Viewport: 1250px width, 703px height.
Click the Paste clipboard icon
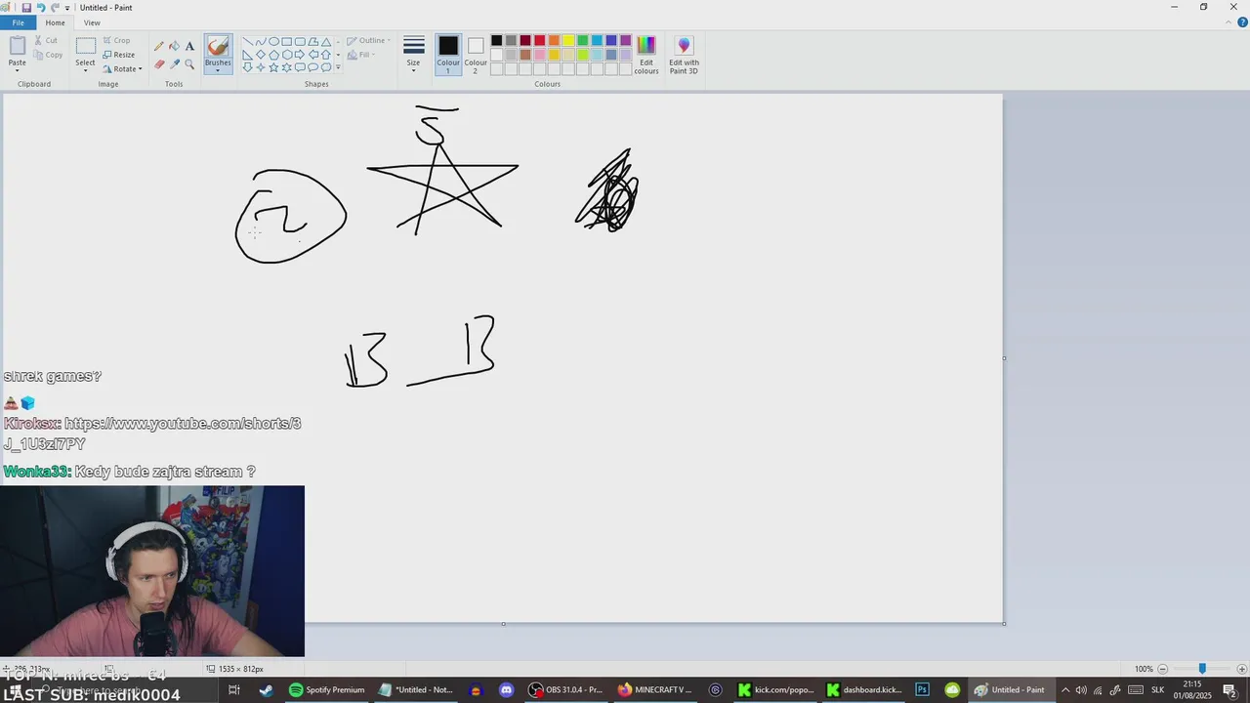point(18,46)
